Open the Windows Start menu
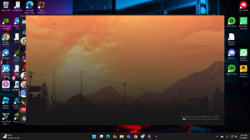This screenshot has width=250, height=140. (x=94, y=137)
